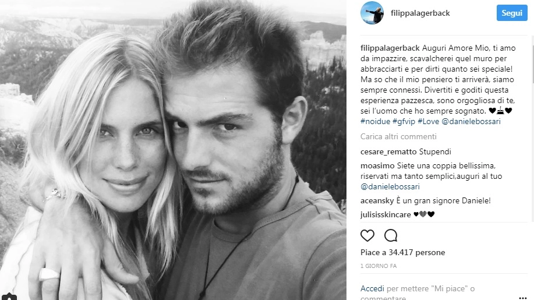
Task: Open filippalagerback username in post header
Action: click(420, 13)
